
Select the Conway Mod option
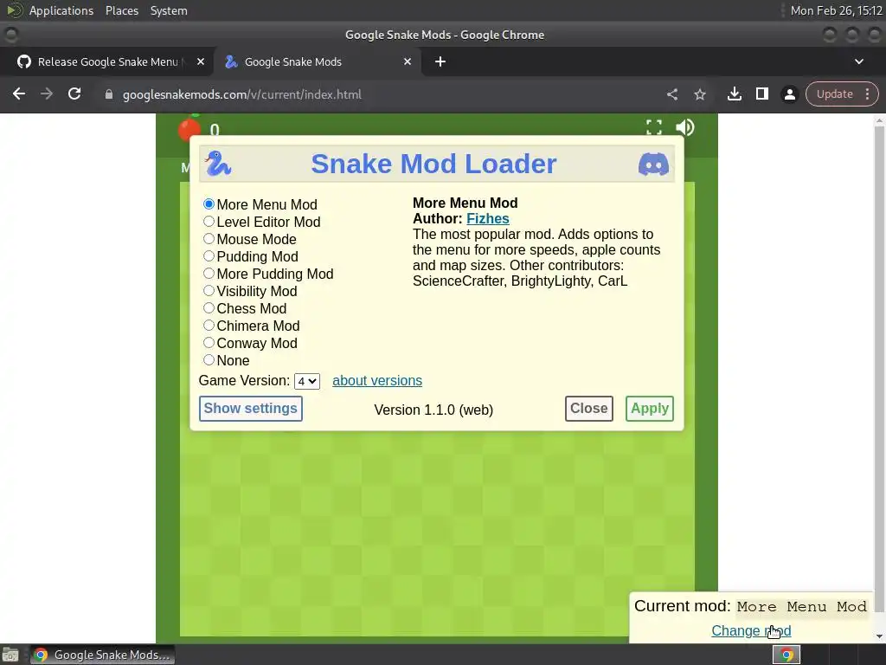point(209,343)
